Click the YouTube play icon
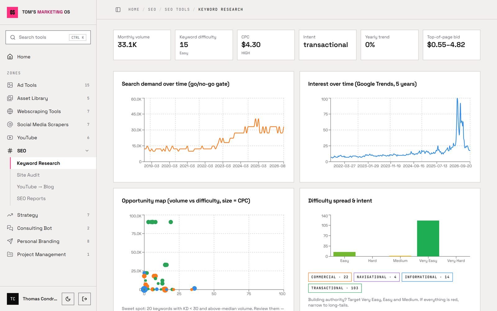 (10, 137)
